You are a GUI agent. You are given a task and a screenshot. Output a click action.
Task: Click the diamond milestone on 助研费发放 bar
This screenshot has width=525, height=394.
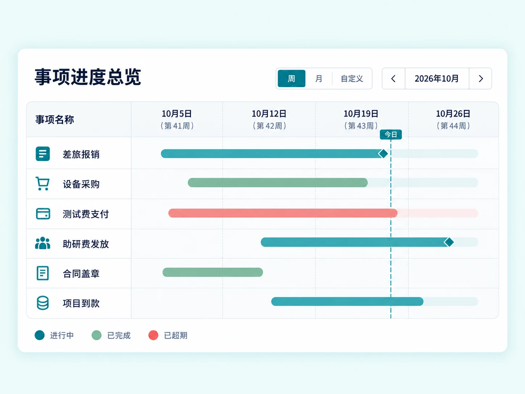click(449, 242)
